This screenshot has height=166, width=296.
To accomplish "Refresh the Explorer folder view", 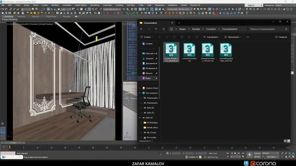I will coord(163,29).
